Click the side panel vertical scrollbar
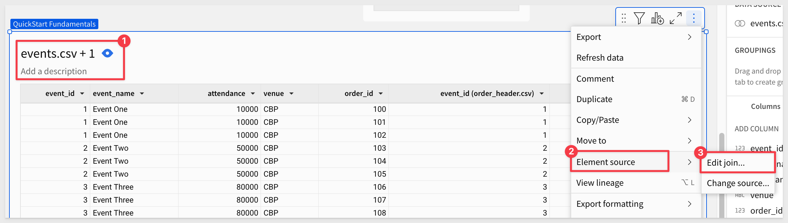The image size is (788, 223). point(721,175)
